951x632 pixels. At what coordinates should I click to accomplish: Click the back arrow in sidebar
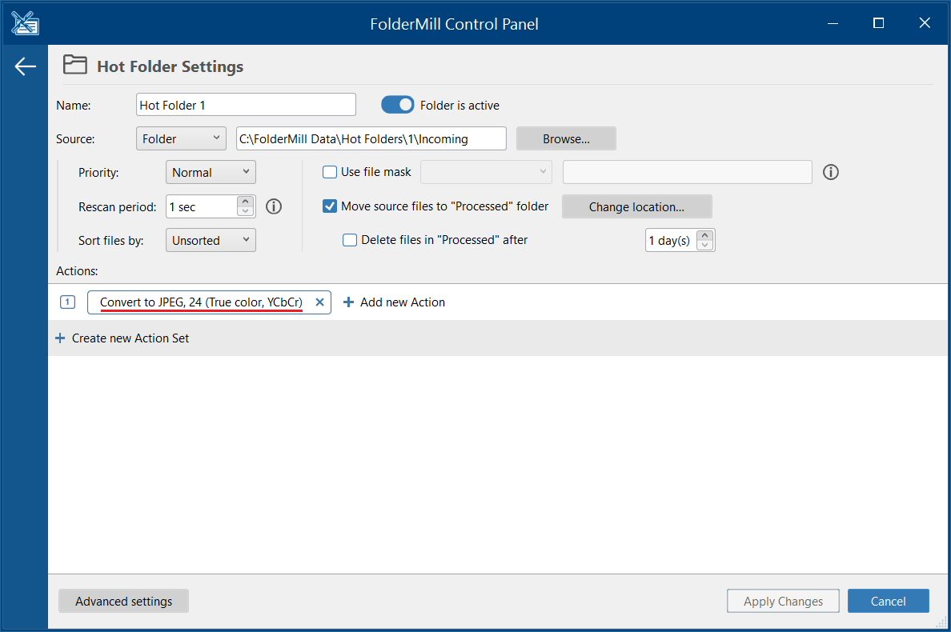pyautogui.click(x=25, y=66)
